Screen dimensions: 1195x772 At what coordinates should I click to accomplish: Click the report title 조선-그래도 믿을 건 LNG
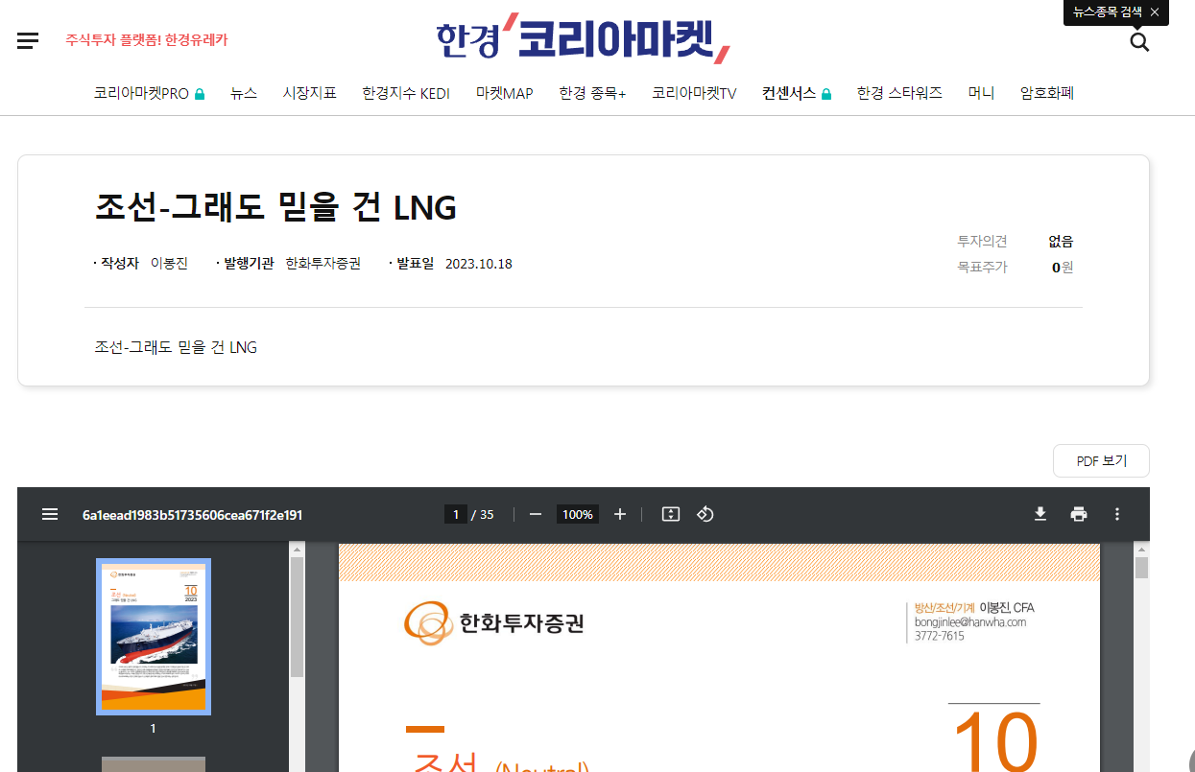pos(275,207)
